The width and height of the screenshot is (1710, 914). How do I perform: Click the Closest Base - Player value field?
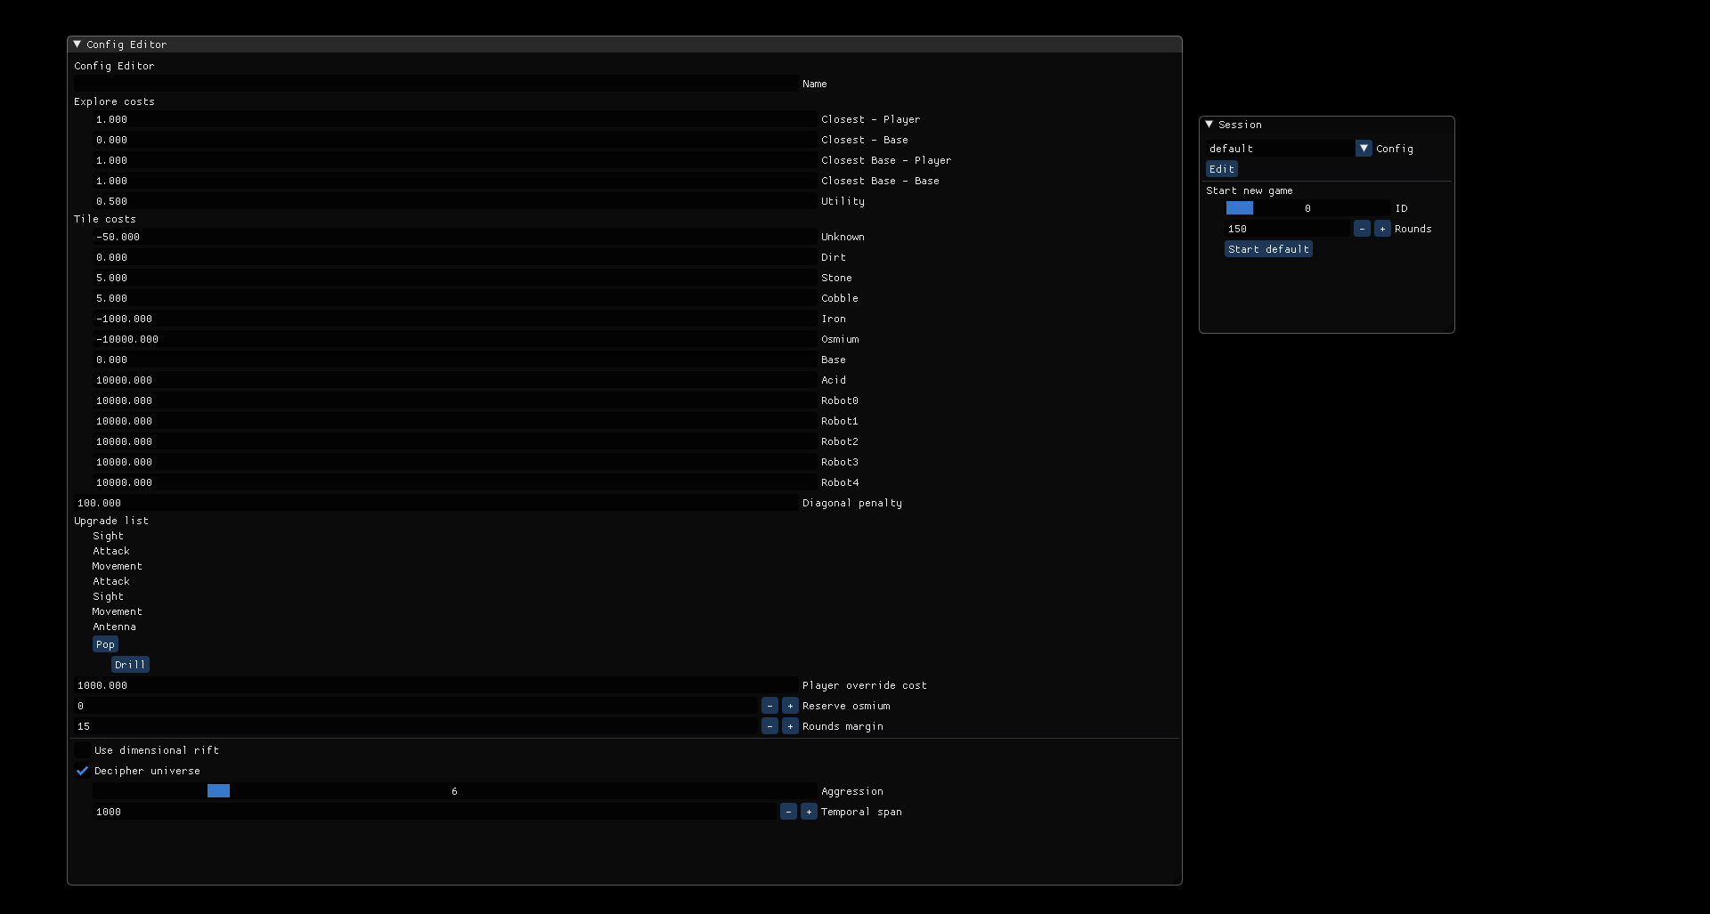(455, 159)
